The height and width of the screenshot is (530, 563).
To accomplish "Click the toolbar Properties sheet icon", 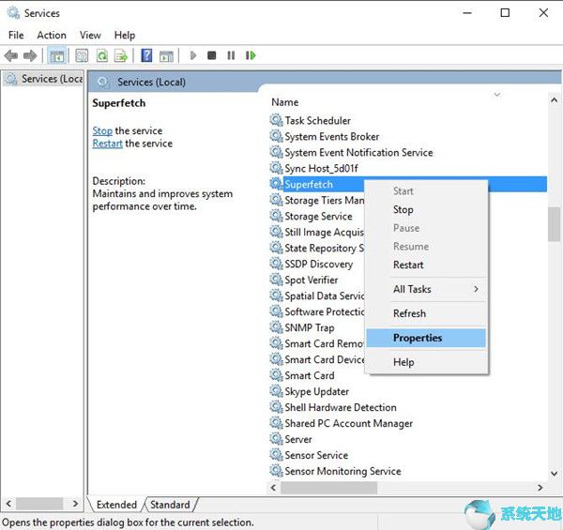I will (82, 55).
